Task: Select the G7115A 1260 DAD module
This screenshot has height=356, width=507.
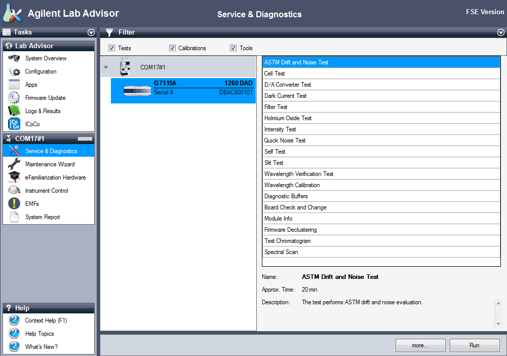Action: (x=182, y=90)
